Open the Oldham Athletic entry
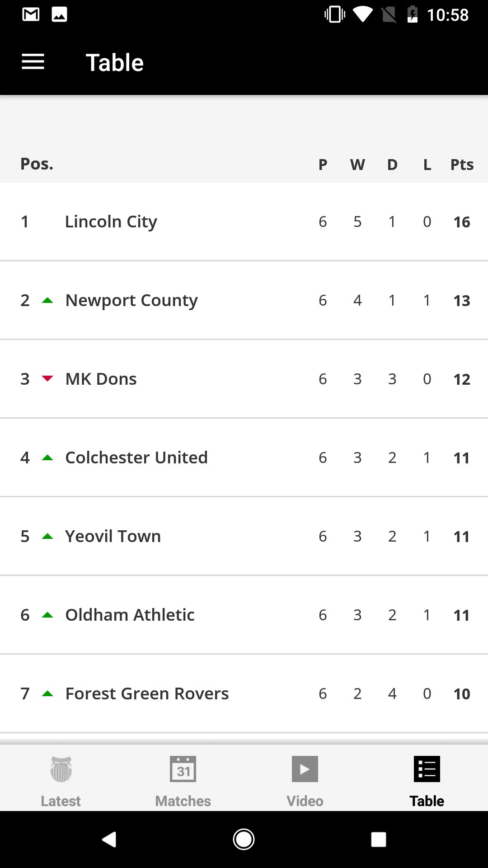This screenshot has width=488, height=868. coord(130,615)
